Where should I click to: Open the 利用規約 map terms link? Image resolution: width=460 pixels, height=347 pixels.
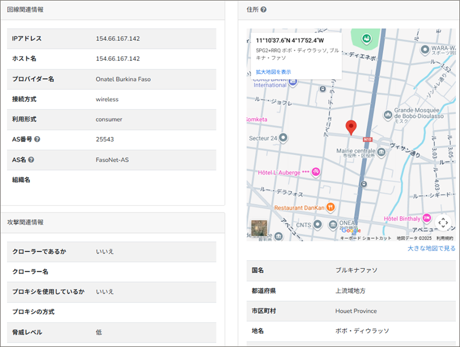(444, 238)
